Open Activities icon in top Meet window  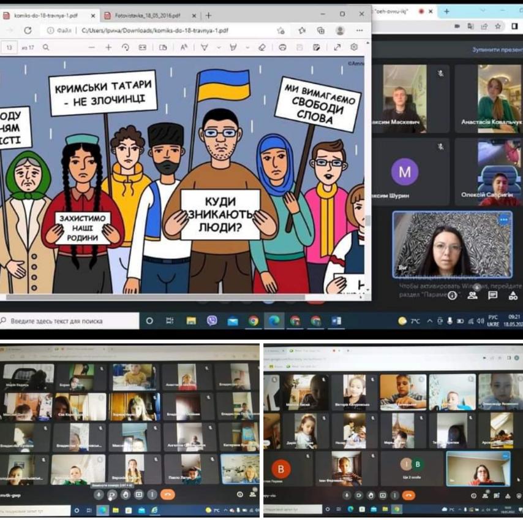pyautogui.click(x=513, y=295)
